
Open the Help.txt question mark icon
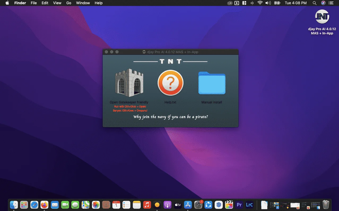click(x=170, y=83)
